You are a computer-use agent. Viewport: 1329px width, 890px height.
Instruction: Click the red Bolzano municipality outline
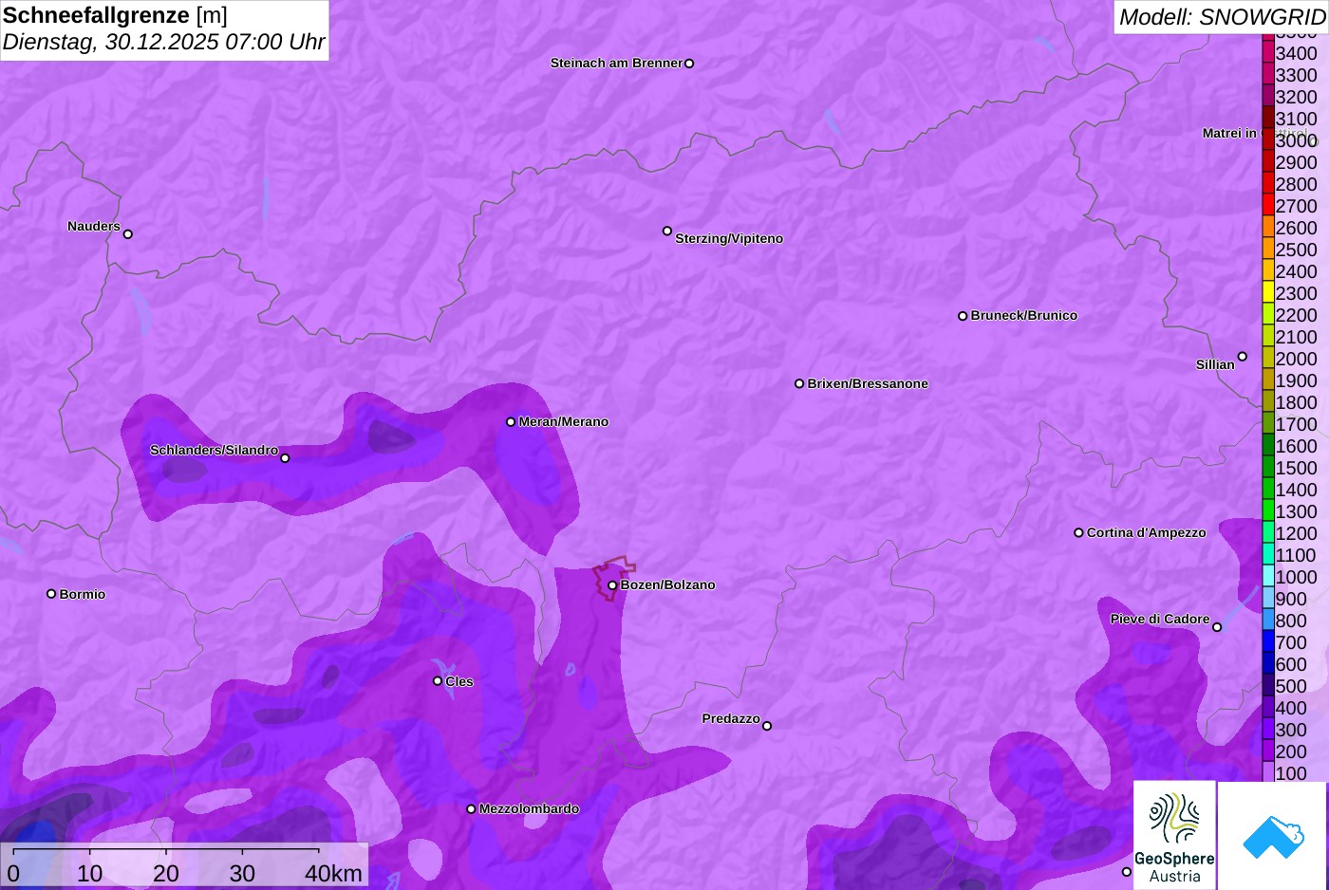click(614, 578)
